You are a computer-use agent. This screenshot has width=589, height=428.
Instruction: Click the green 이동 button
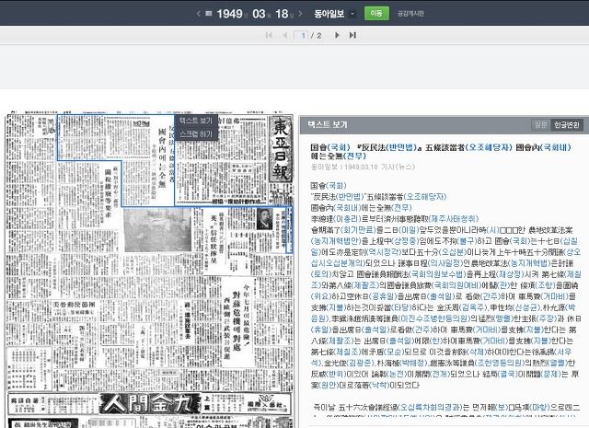pyautogui.click(x=376, y=14)
